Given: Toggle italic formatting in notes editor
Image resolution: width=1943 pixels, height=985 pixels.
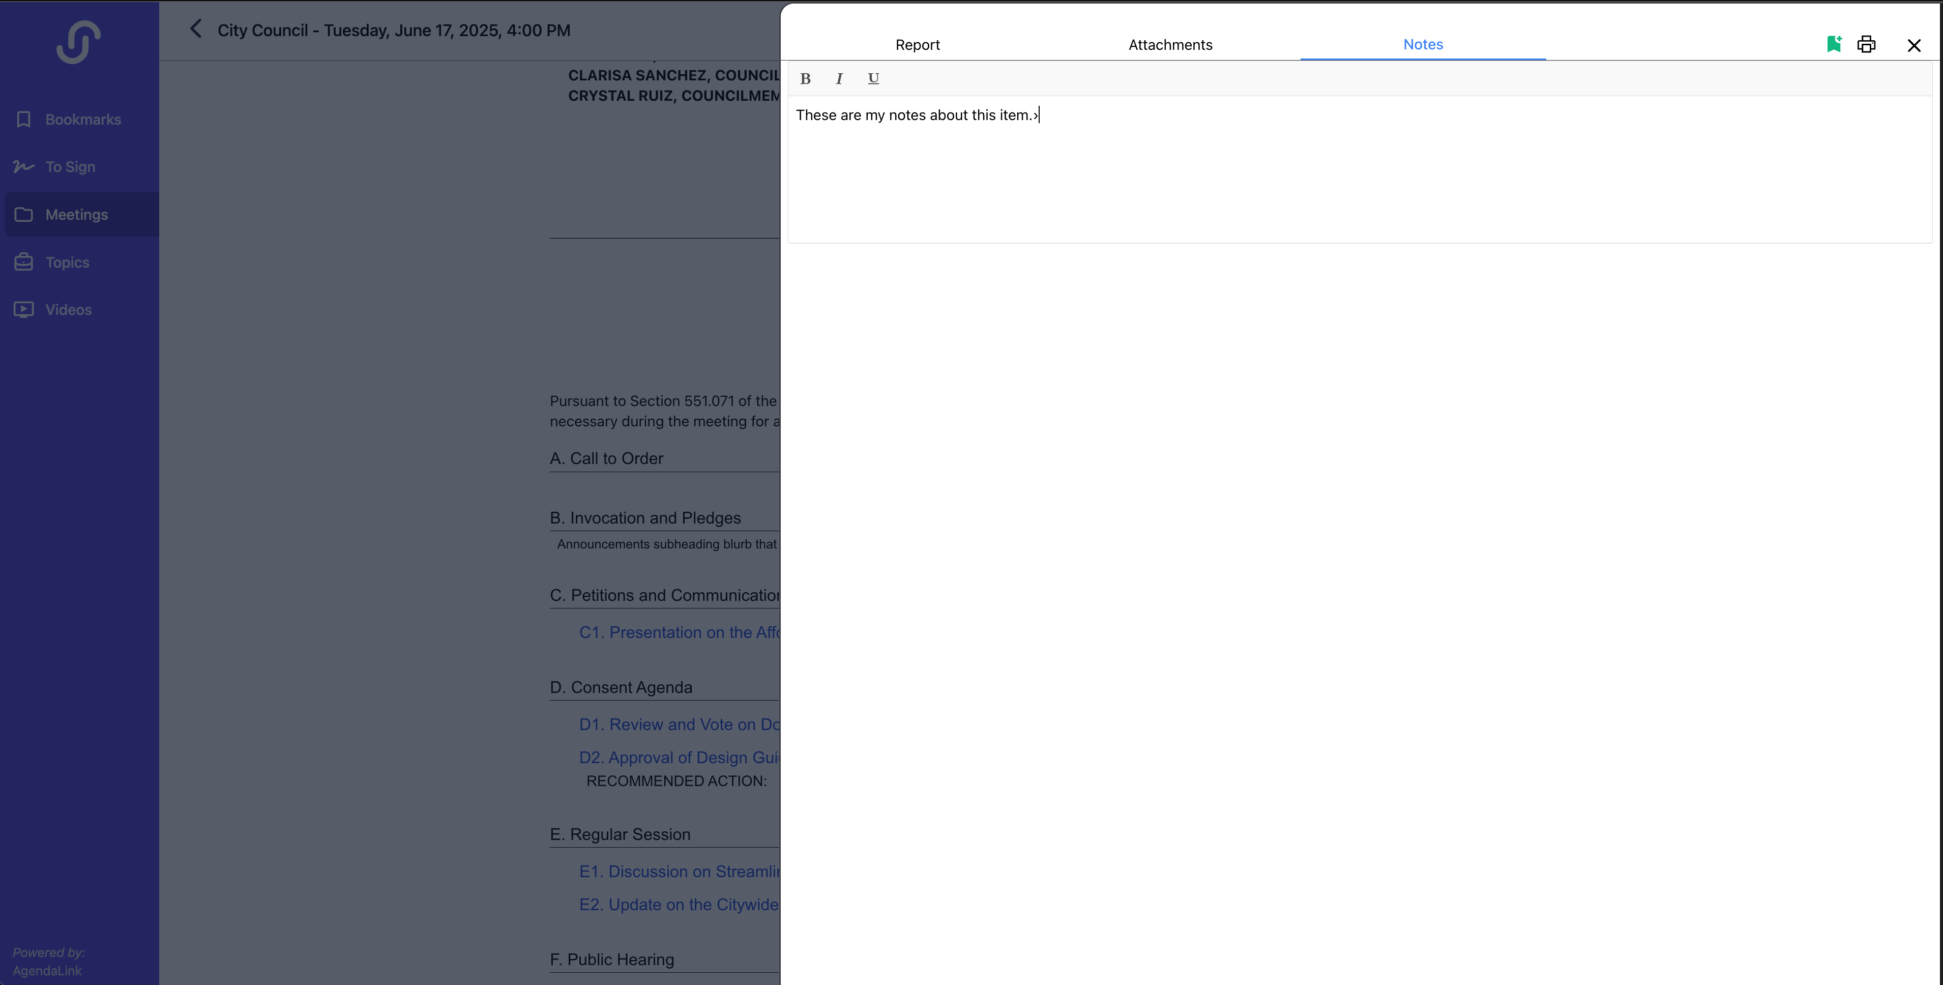Looking at the screenshot, I should [839, 78].
